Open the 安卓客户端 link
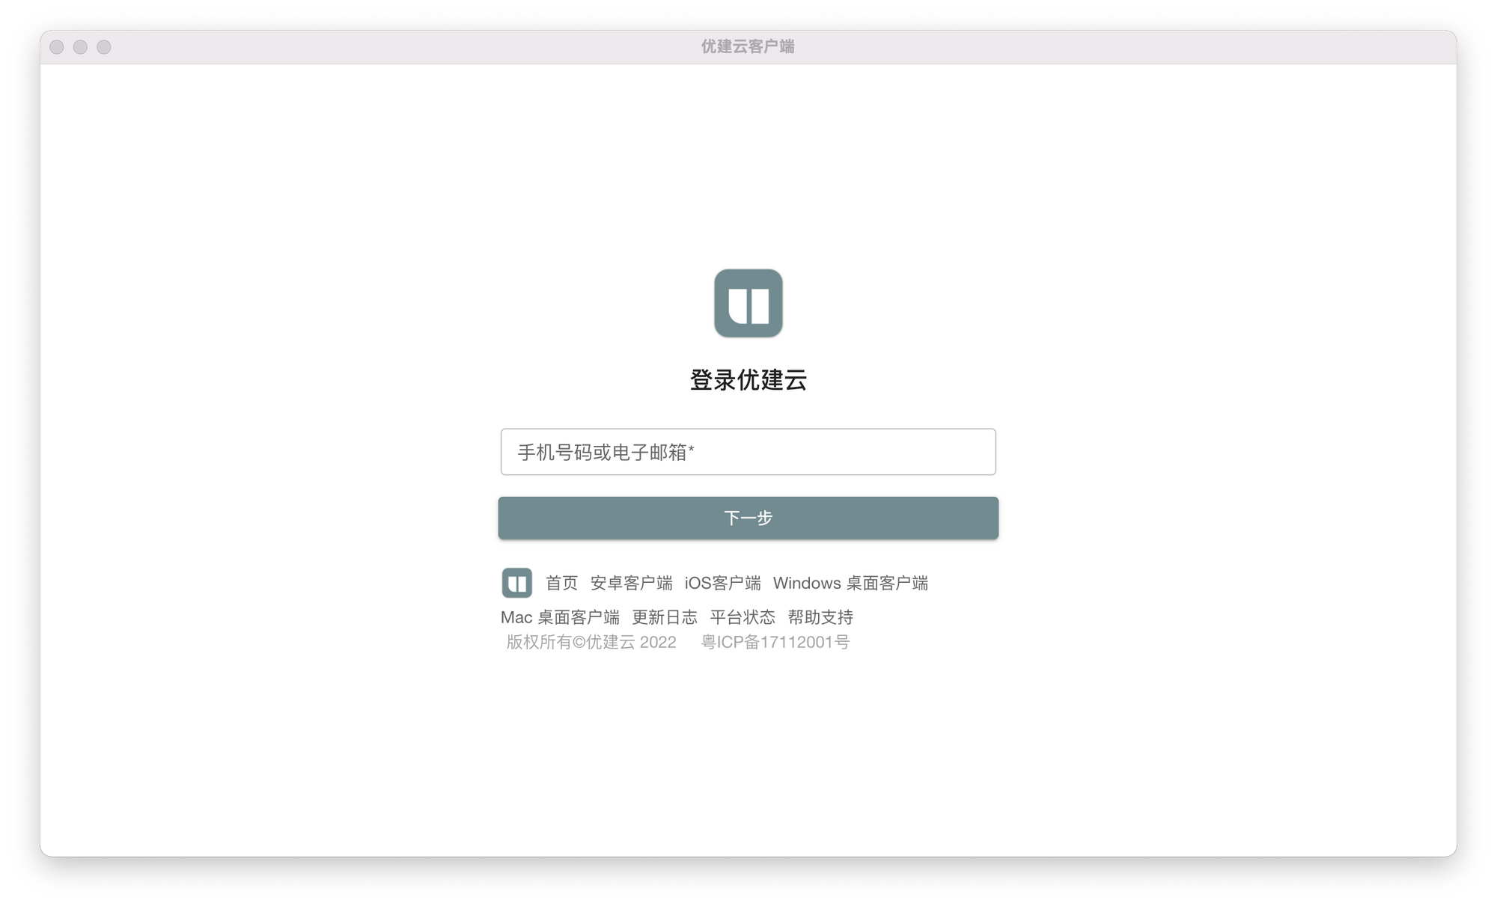This screenshot has height=906, width=1497. 631,583
